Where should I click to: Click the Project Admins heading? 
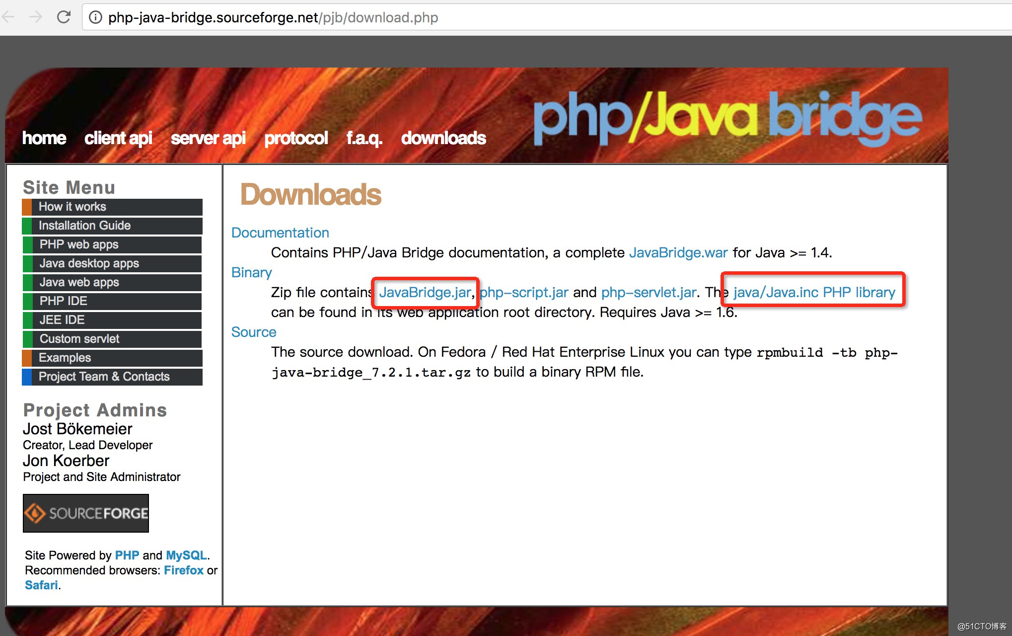tap(95, 410)
